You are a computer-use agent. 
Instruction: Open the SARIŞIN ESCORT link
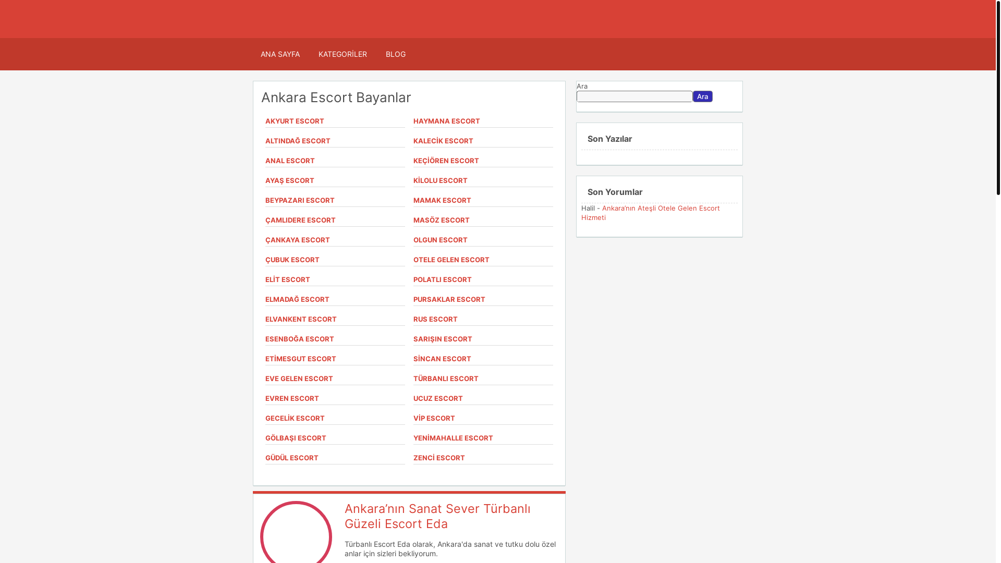tap(443, 339)
